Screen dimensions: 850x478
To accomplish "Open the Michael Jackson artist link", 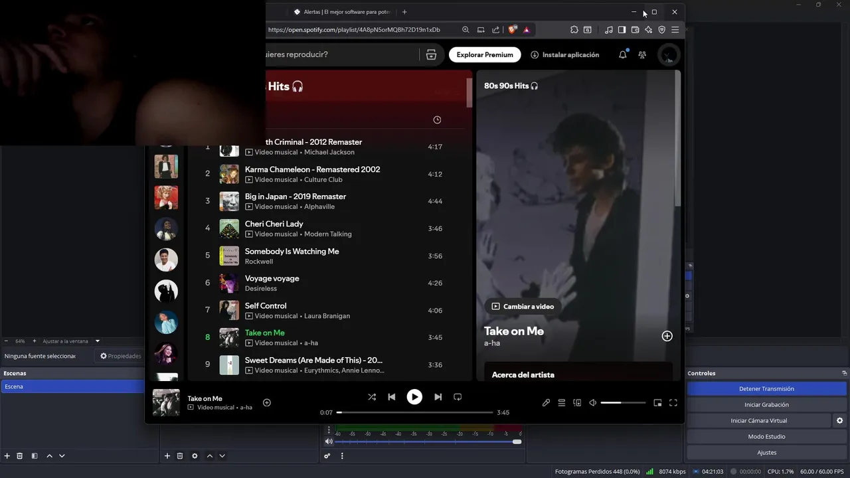I will pos(329,152).
